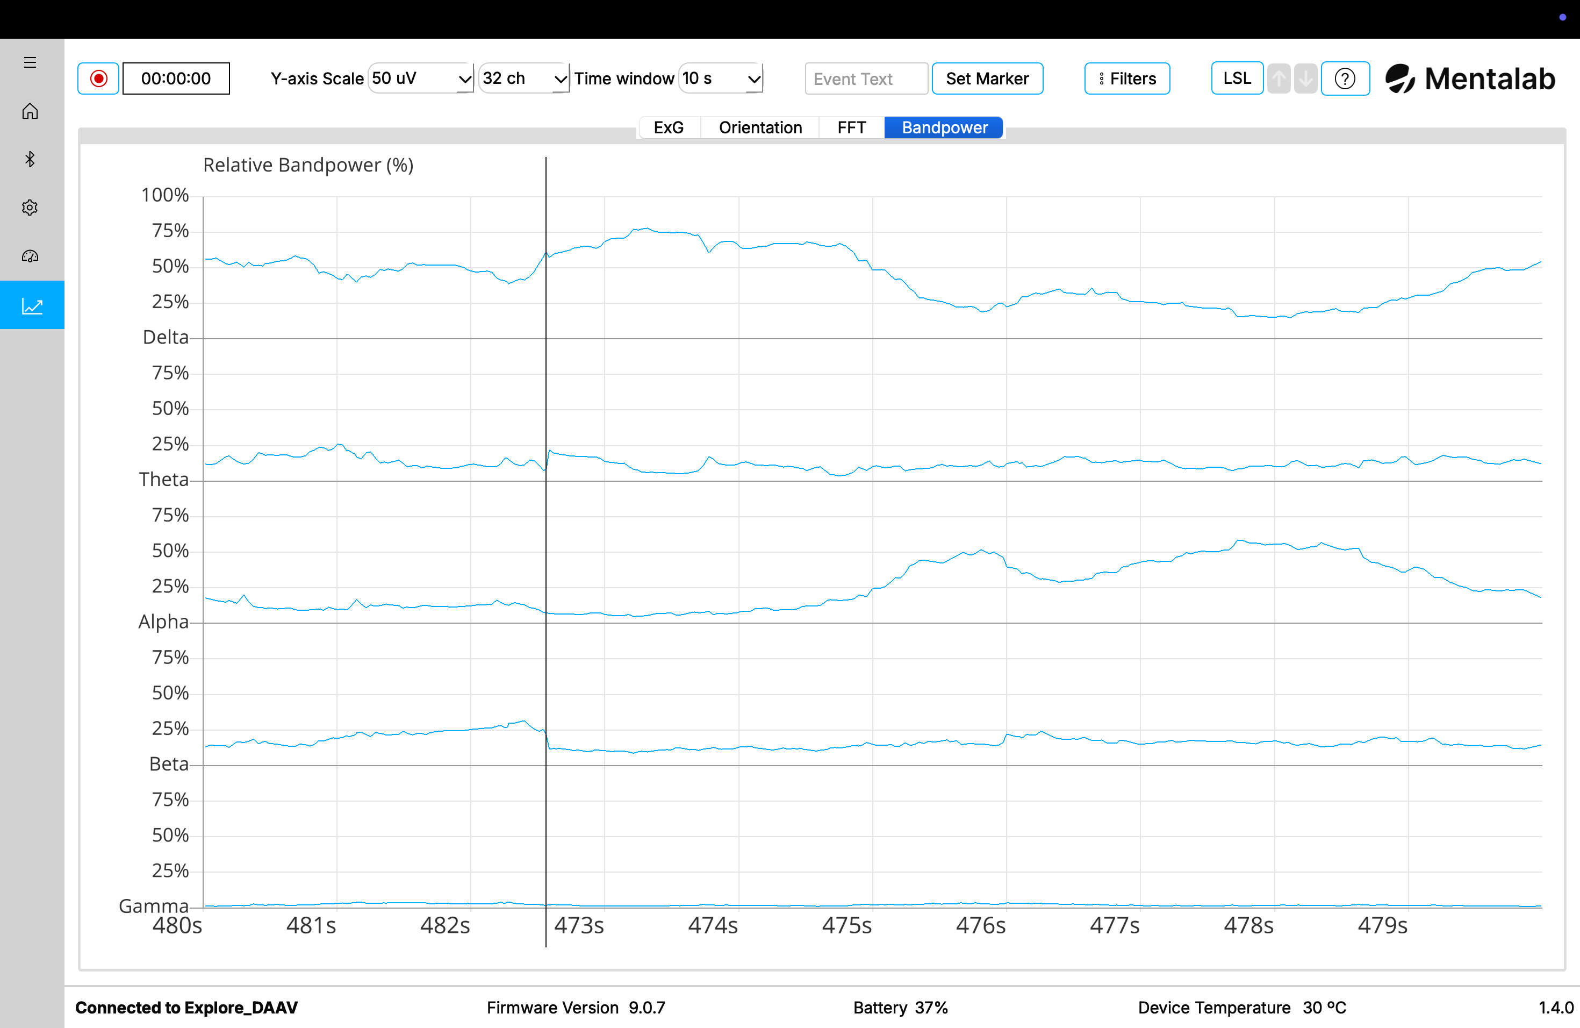Click the Alpha band label
This screenshot has height=1028, width=1580.
(163, 622)
